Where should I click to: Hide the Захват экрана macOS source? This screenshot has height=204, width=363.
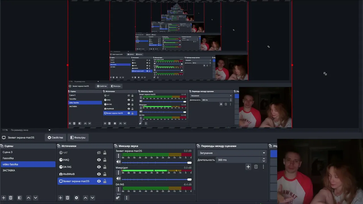click(99, 181)
